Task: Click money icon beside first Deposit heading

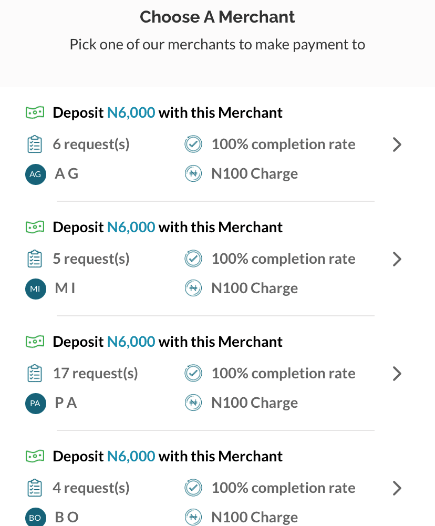Action: 35,112
